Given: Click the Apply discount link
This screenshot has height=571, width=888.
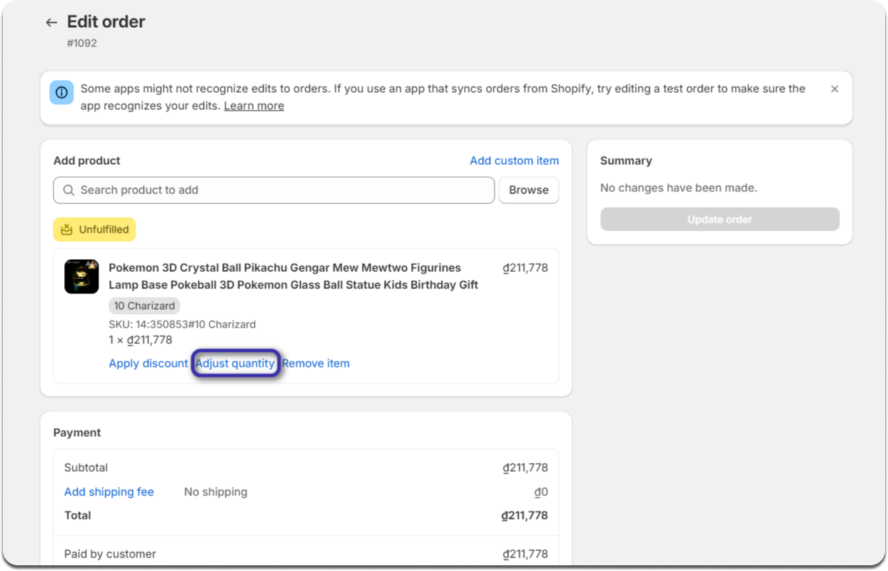Looking at the screenshot, I should click(x=148, y=363).
